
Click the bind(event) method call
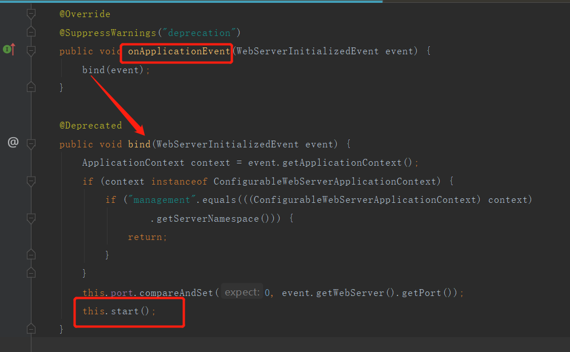pos(113,70)
